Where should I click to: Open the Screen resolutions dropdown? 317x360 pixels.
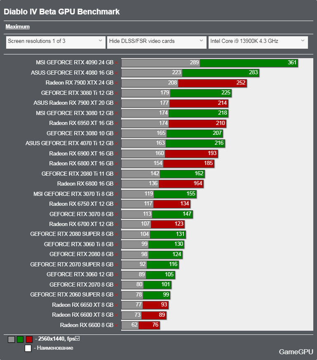pyautogui.click(x=56, y=42)
